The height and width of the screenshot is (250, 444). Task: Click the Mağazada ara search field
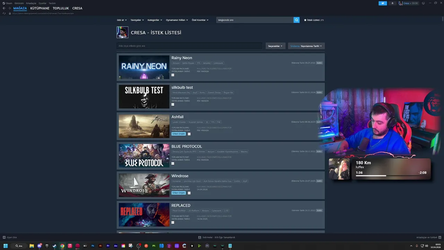coord(255,20)
